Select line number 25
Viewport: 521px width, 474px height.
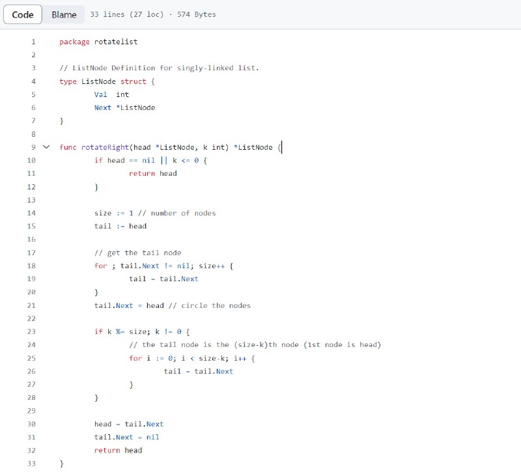point(31,358)
